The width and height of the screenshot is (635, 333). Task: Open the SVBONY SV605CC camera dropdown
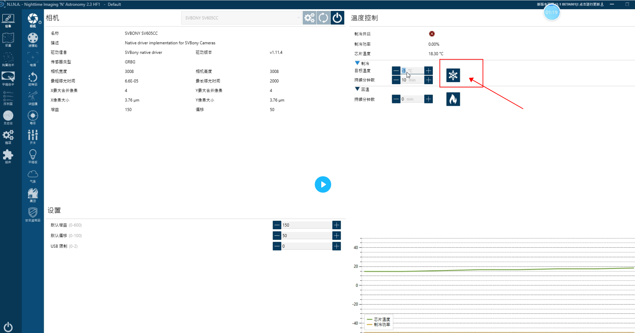241,18
